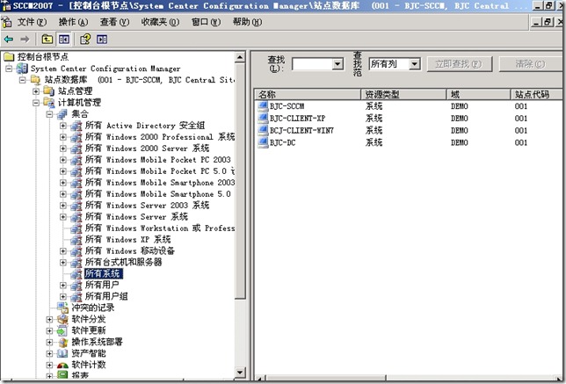Click the SCCM2007 title bar app icon
Viewport: 566px width, 384px height.
[x=6, y=6]
